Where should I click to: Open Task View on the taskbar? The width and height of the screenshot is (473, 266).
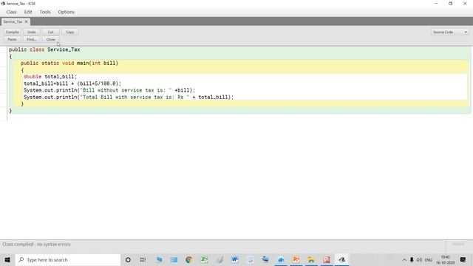click(x=143, y=259)
